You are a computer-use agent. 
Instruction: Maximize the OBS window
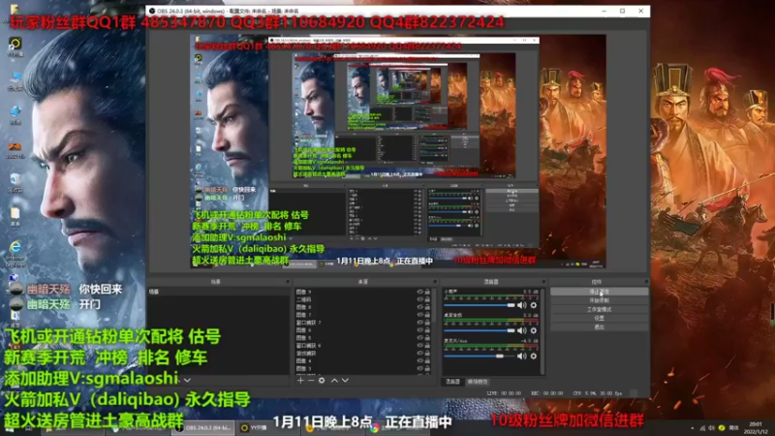(x=622, y=11)
